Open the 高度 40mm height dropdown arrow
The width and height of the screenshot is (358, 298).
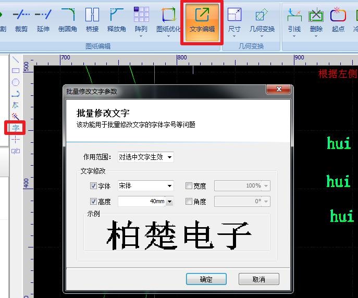tap(169, 202)
